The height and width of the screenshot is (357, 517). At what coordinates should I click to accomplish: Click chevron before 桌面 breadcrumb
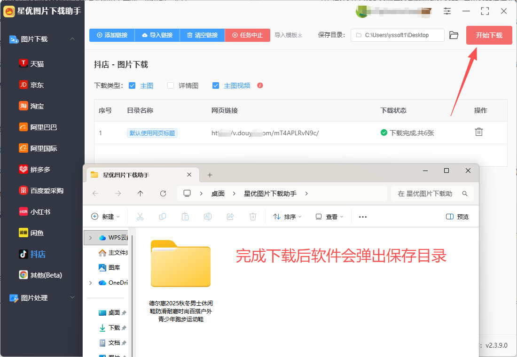(201, 194)
